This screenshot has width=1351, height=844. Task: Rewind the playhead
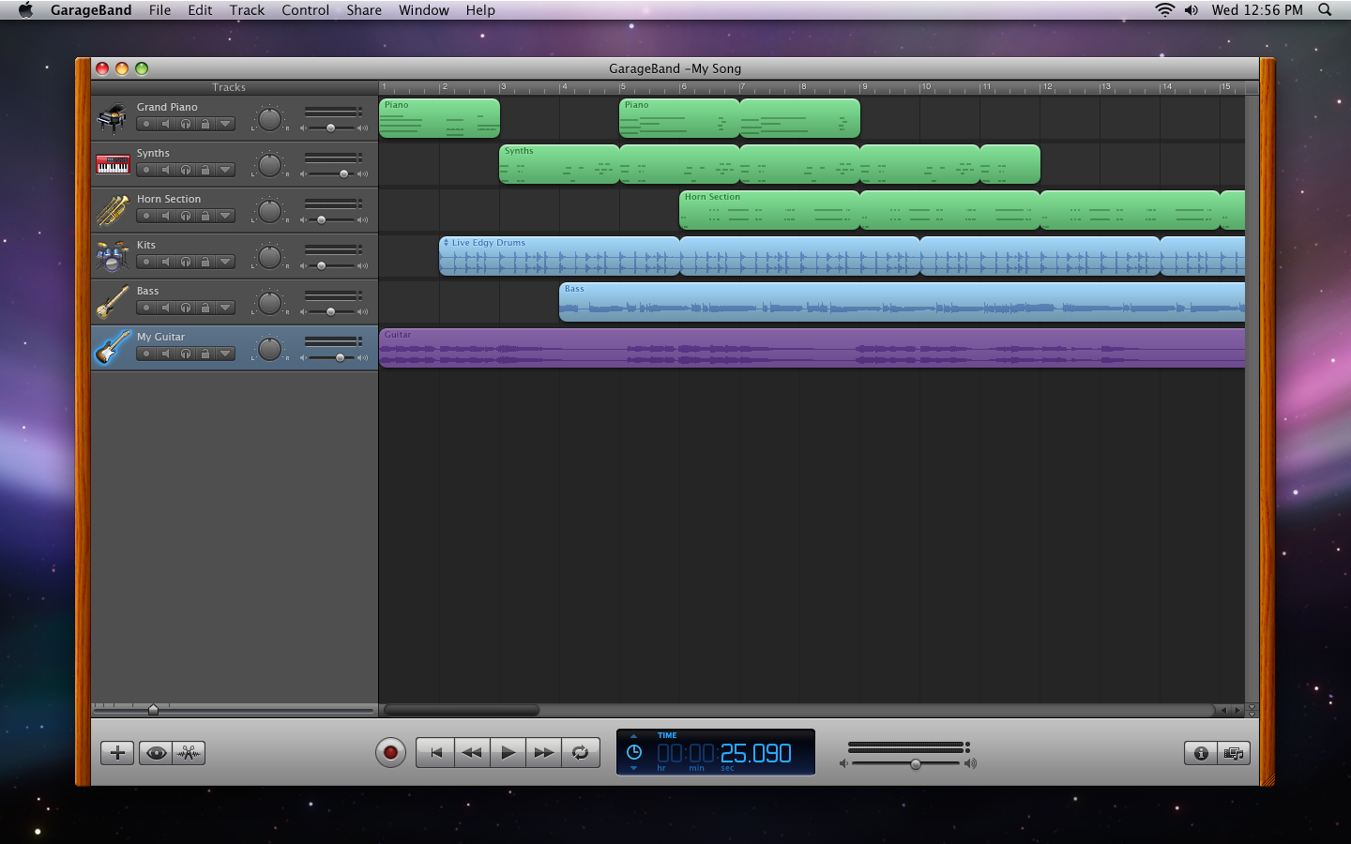(x=472, y=752)
